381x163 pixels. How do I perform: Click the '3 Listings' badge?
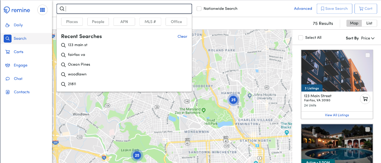pyautogui.click(x=312, y=88)
